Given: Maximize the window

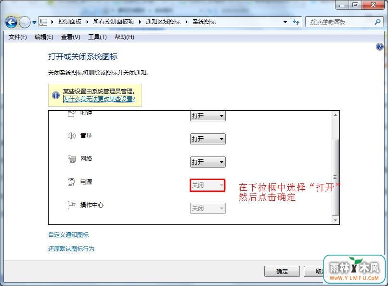Looking at the screenshot, I should (355, 5).
